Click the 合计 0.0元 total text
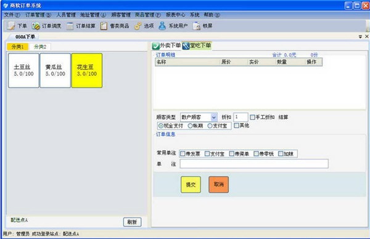Image resolution: width=370 pixels, height=239 pixels. pos(284,55)
